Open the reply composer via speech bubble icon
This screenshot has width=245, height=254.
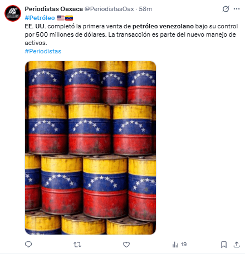pos(28,245)
